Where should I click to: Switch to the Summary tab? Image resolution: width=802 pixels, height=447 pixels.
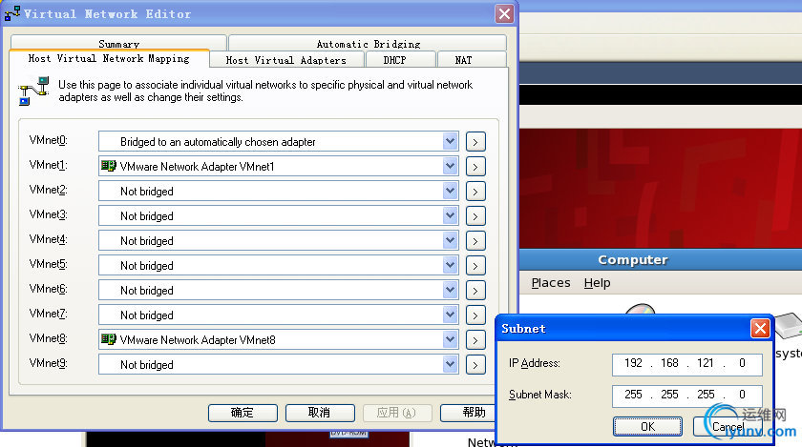click(118, 43)
